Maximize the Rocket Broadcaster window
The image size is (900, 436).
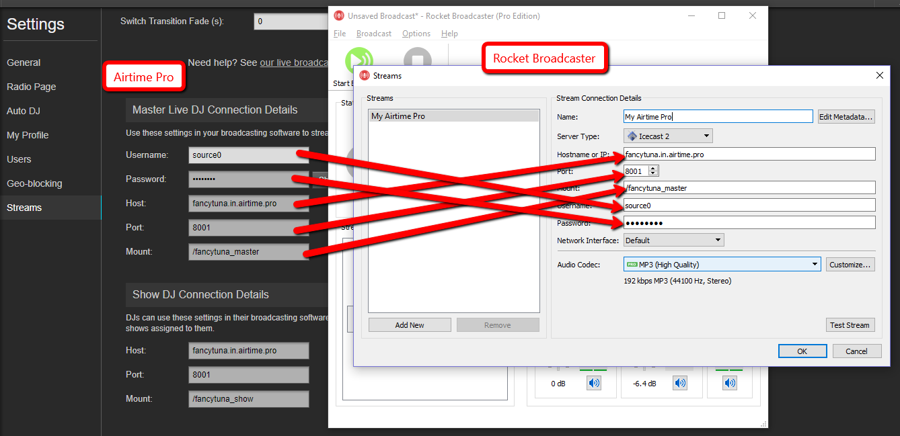pyautogui.click(x=722, y=15)
